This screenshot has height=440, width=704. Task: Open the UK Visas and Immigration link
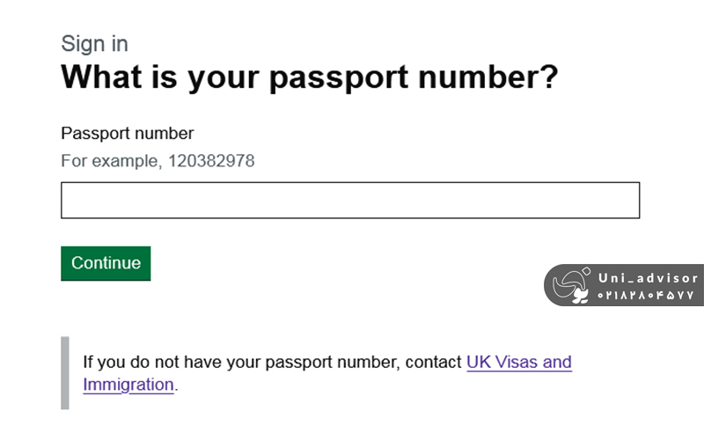coord(518,363)
